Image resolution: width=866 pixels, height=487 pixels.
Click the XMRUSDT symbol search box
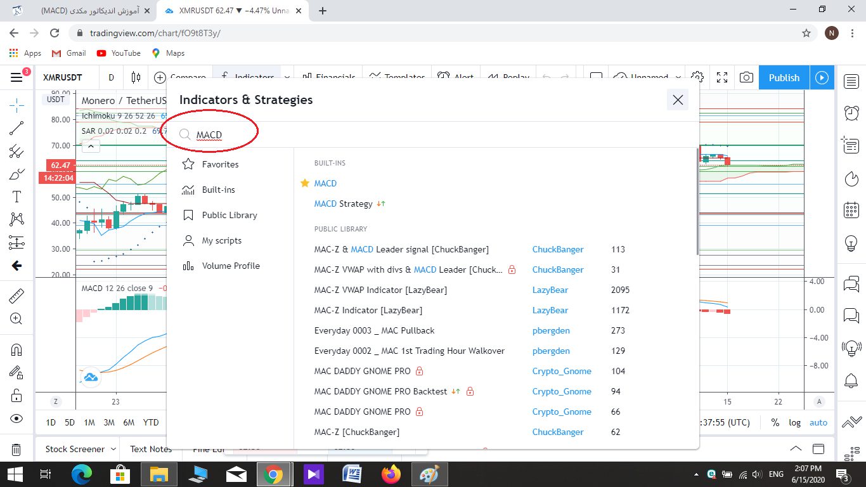pyautogui.click(x=62, y=77)
